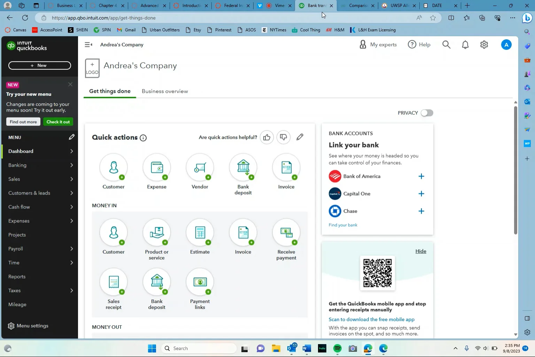Dismiss the Try your new menu banner
This screenshot has height=357, width=535.
70,84
